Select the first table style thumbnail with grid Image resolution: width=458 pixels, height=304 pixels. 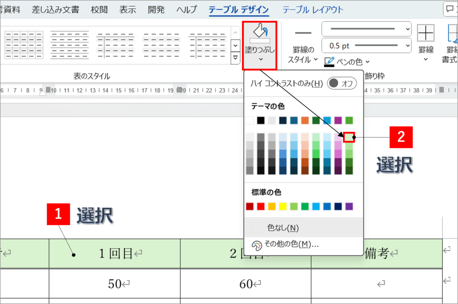tap(24, 45)
